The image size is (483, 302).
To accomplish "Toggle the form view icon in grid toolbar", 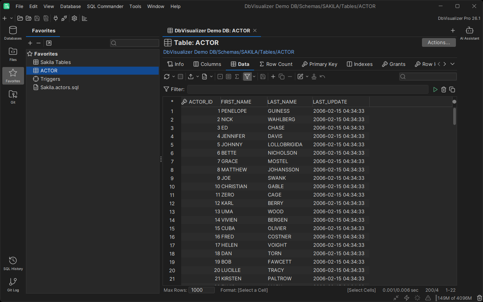I will point(220,77).
